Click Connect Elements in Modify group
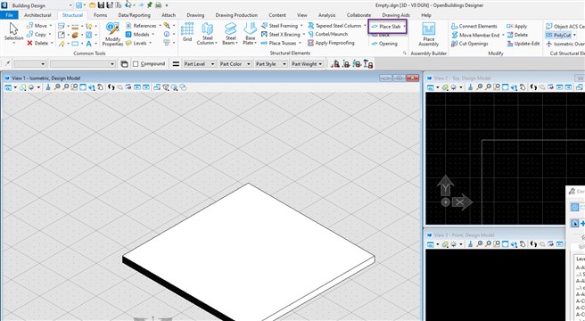 click(x=474, y=26)
